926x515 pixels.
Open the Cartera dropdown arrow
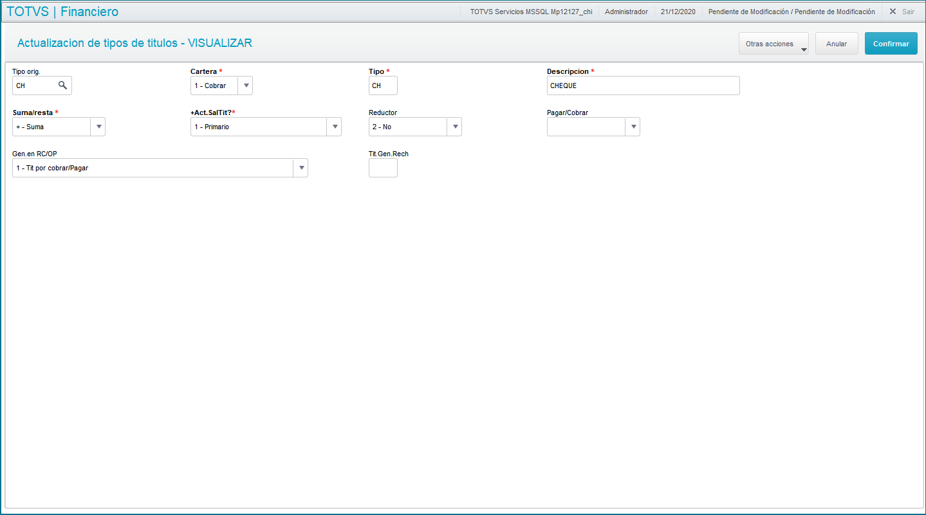[x=245, y=86]
